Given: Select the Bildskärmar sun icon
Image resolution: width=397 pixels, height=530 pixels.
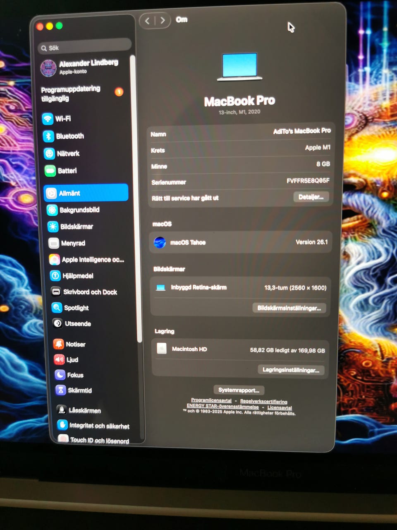Looking at the screenshot, I should pos(53,226).
